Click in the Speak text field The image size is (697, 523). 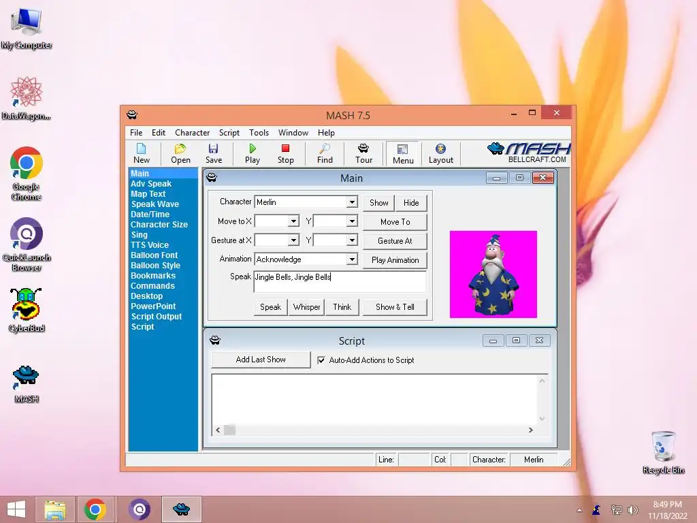click(340, 281)
